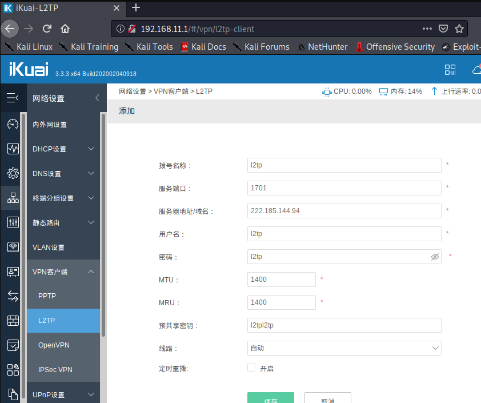Click the 用户名 input field
481x403 pixels.
(344, 234)
